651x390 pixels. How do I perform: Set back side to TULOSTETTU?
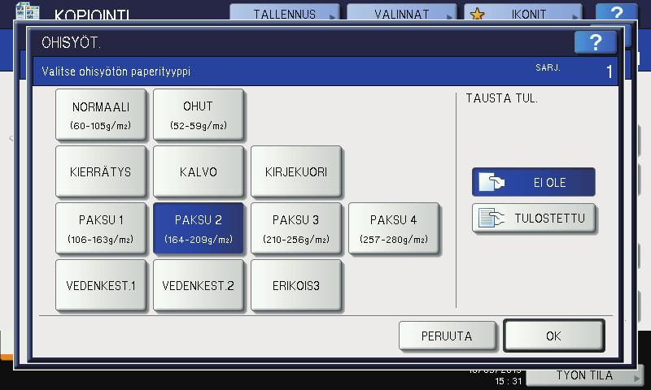(534, 218)
